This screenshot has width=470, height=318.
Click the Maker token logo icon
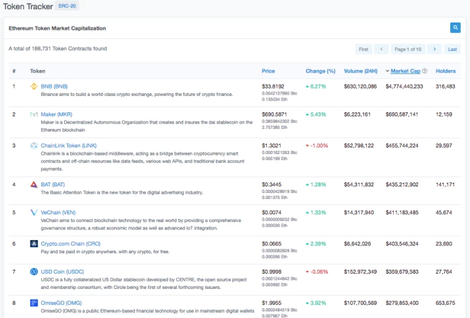[34, 114]
